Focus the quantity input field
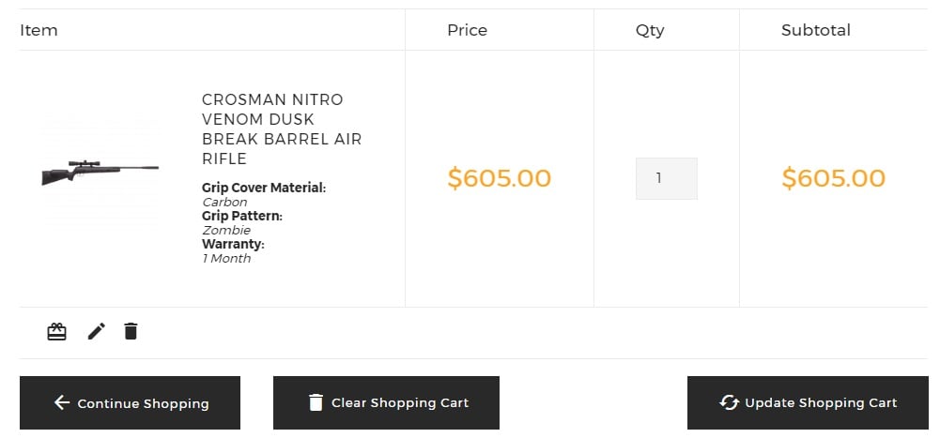Viewport: 940px width, 438px height. click(x=667, y=178)
